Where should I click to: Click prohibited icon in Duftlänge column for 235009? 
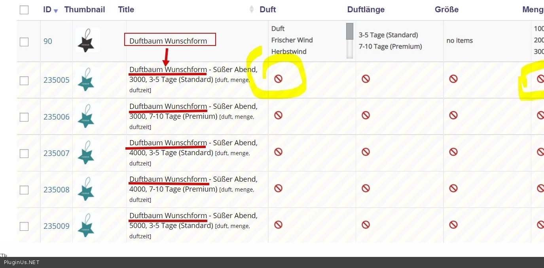pyautogui.click(x=366, y=224)
